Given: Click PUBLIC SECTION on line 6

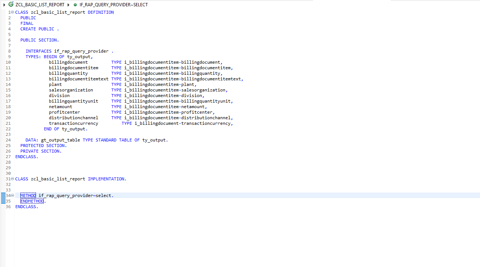Looking at the screenshot, I should click(38, 40).
